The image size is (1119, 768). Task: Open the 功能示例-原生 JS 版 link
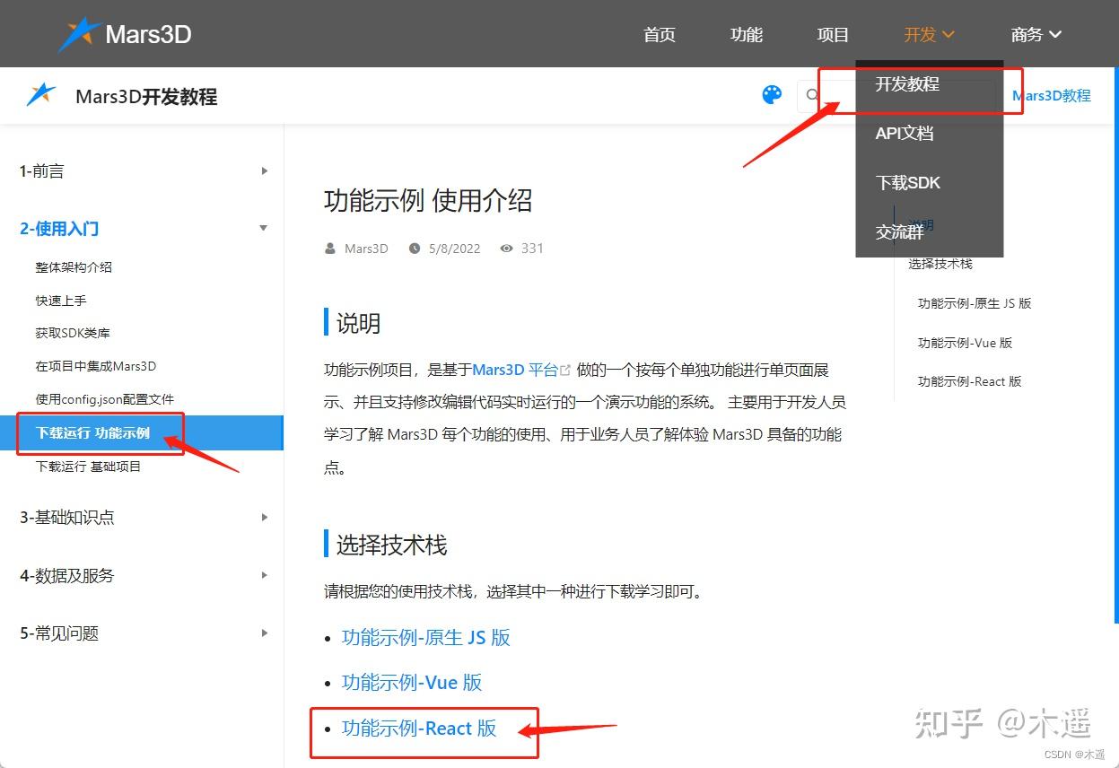(x=426, y=637)
